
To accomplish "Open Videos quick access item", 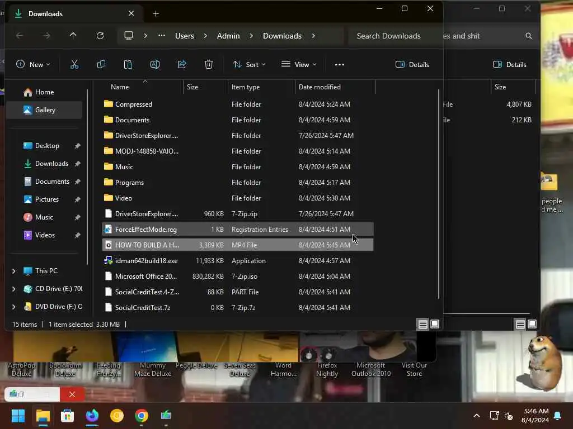I will (45, 235).
